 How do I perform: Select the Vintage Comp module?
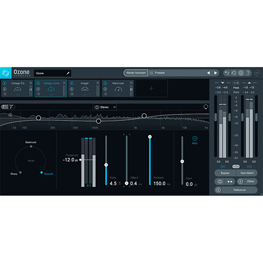coord(51,88)
